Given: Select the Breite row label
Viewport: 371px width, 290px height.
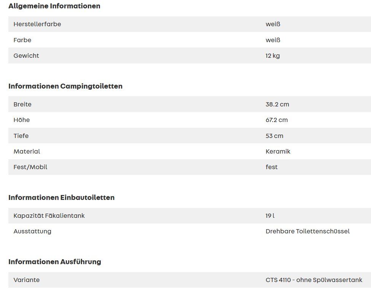Looking at the screenshot, I should (22, 104).
